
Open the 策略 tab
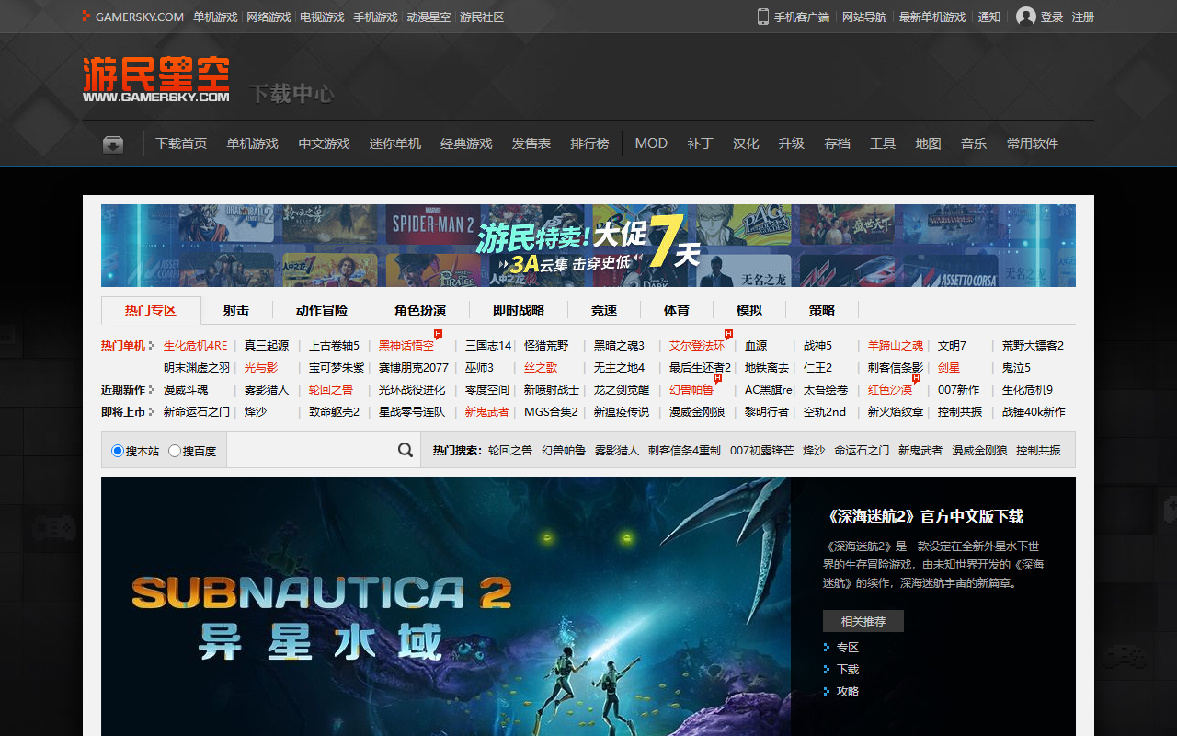click(x=822, y=310)
